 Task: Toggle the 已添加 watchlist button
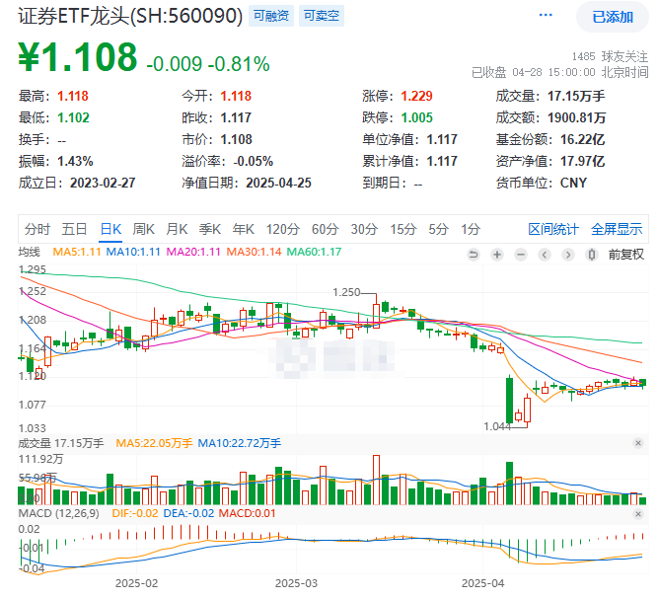(x=612, y=17)
